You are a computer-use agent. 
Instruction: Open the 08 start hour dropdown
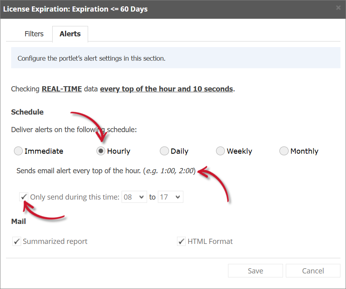[134, 197]
